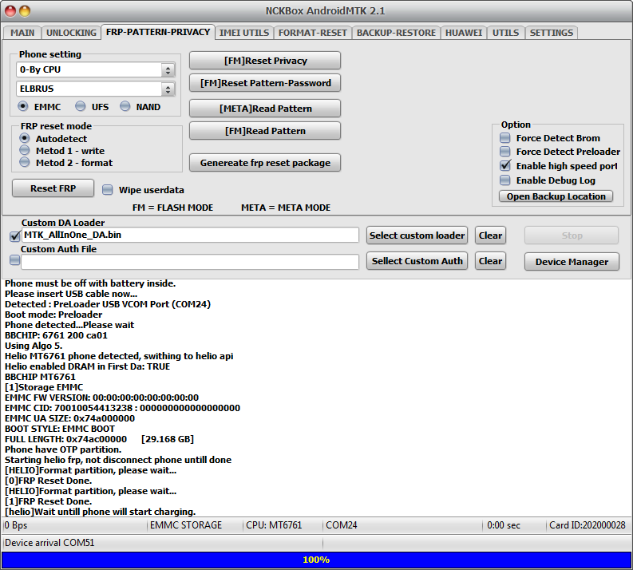The height and width of the screenshot is (570, 633).
Task: Click status bar '0 Bps' entry
Action: 15,525
